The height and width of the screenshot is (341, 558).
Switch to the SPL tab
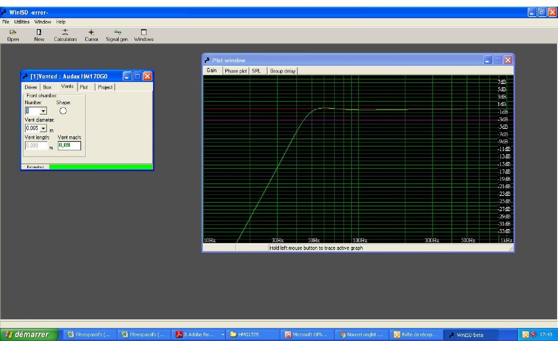256,71
